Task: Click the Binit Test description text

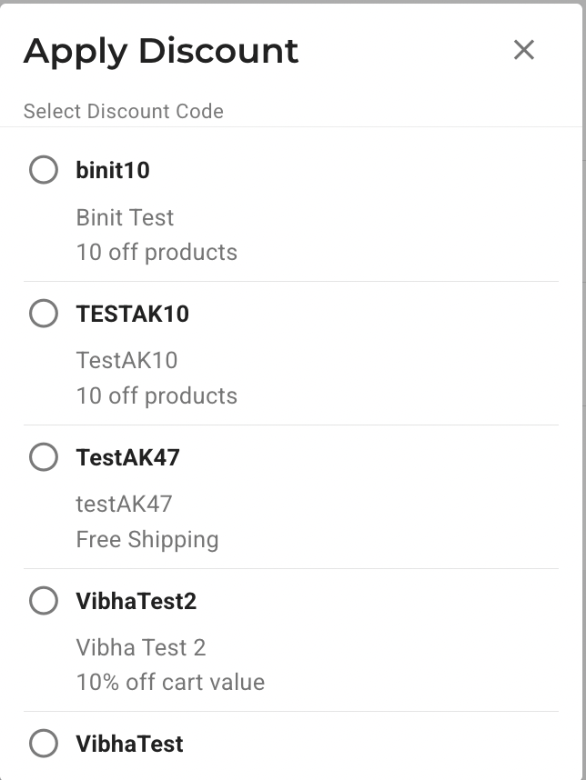Action: pyautogui.click(x=125, y=217)
